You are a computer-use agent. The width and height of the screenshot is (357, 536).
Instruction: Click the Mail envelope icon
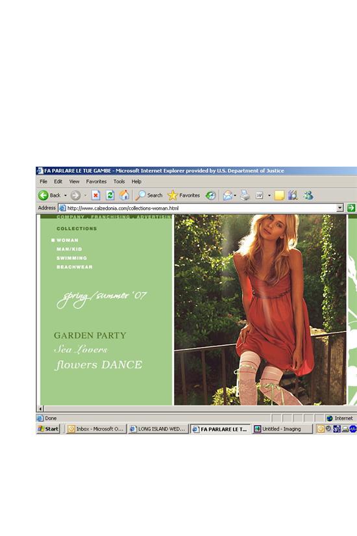tap(228, 196)
